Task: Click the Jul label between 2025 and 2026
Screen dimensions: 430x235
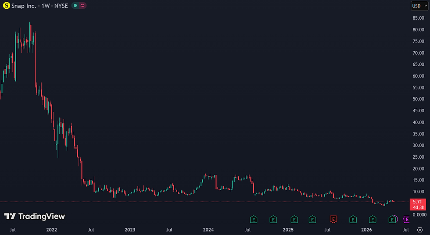Action: tap(327, 230)
